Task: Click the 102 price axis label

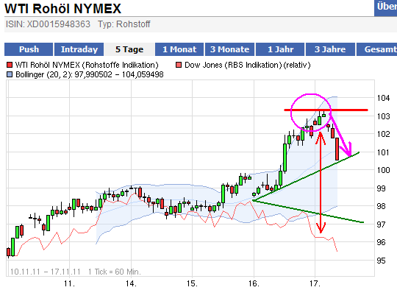Action: 383,134
